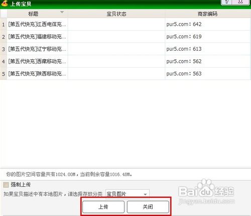The height and width of the screenshot is (216, 251).
Task: Select the row for 江西电信充 item
Action: (x=125, y=24)
